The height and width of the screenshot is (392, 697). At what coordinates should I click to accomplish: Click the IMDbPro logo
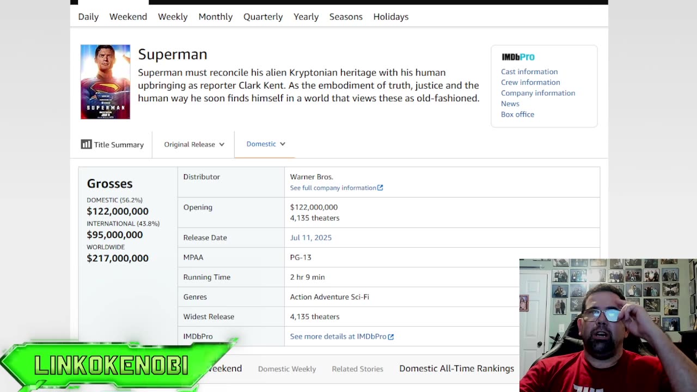click(518, 57)
